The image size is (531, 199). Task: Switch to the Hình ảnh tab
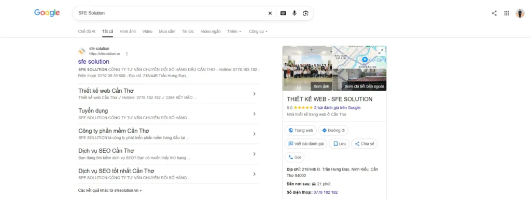[x=128, y=32]
